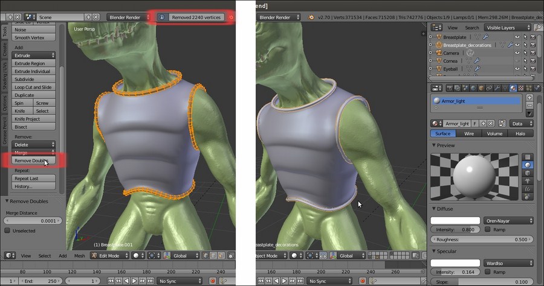
Task: Click the Merge Distance input field
Action: [33, 221]
